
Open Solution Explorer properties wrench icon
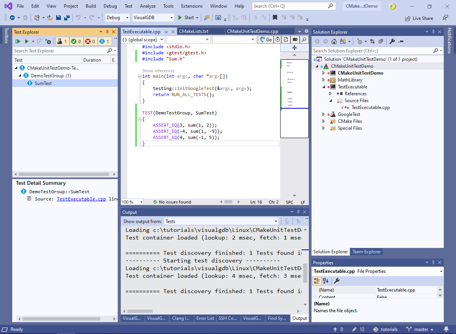(392, 41)
